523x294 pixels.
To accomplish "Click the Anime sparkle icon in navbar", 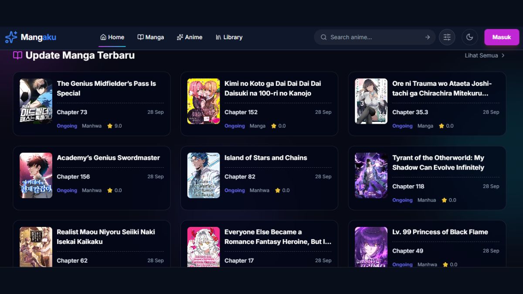I will [180, 37].
